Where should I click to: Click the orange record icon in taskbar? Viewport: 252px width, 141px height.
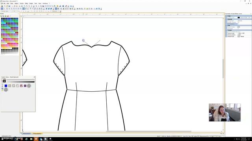tap(36, 139)
